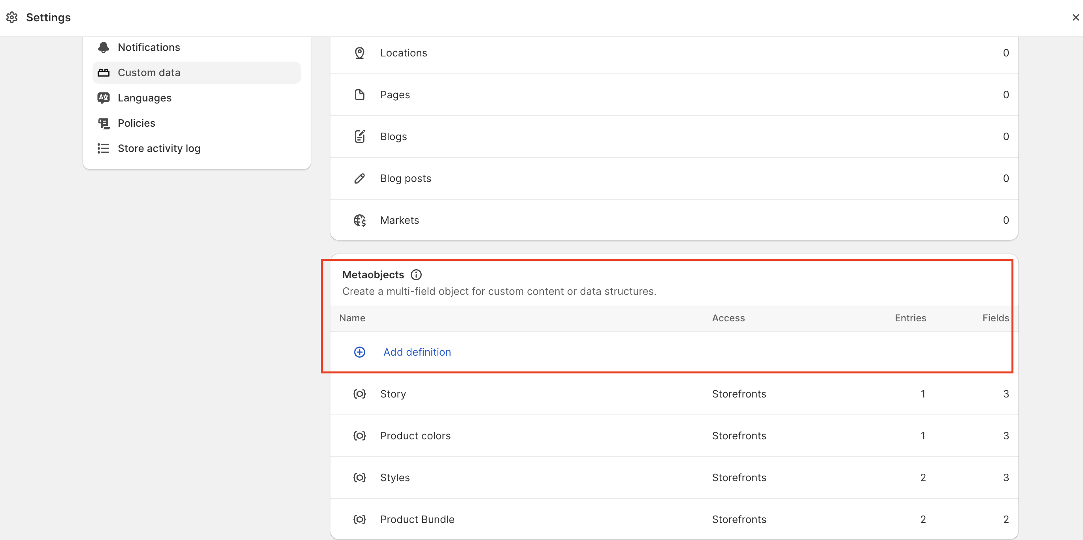Open Markets metafield definitions
Screen dimensions: 1083x540
(399, 220)
